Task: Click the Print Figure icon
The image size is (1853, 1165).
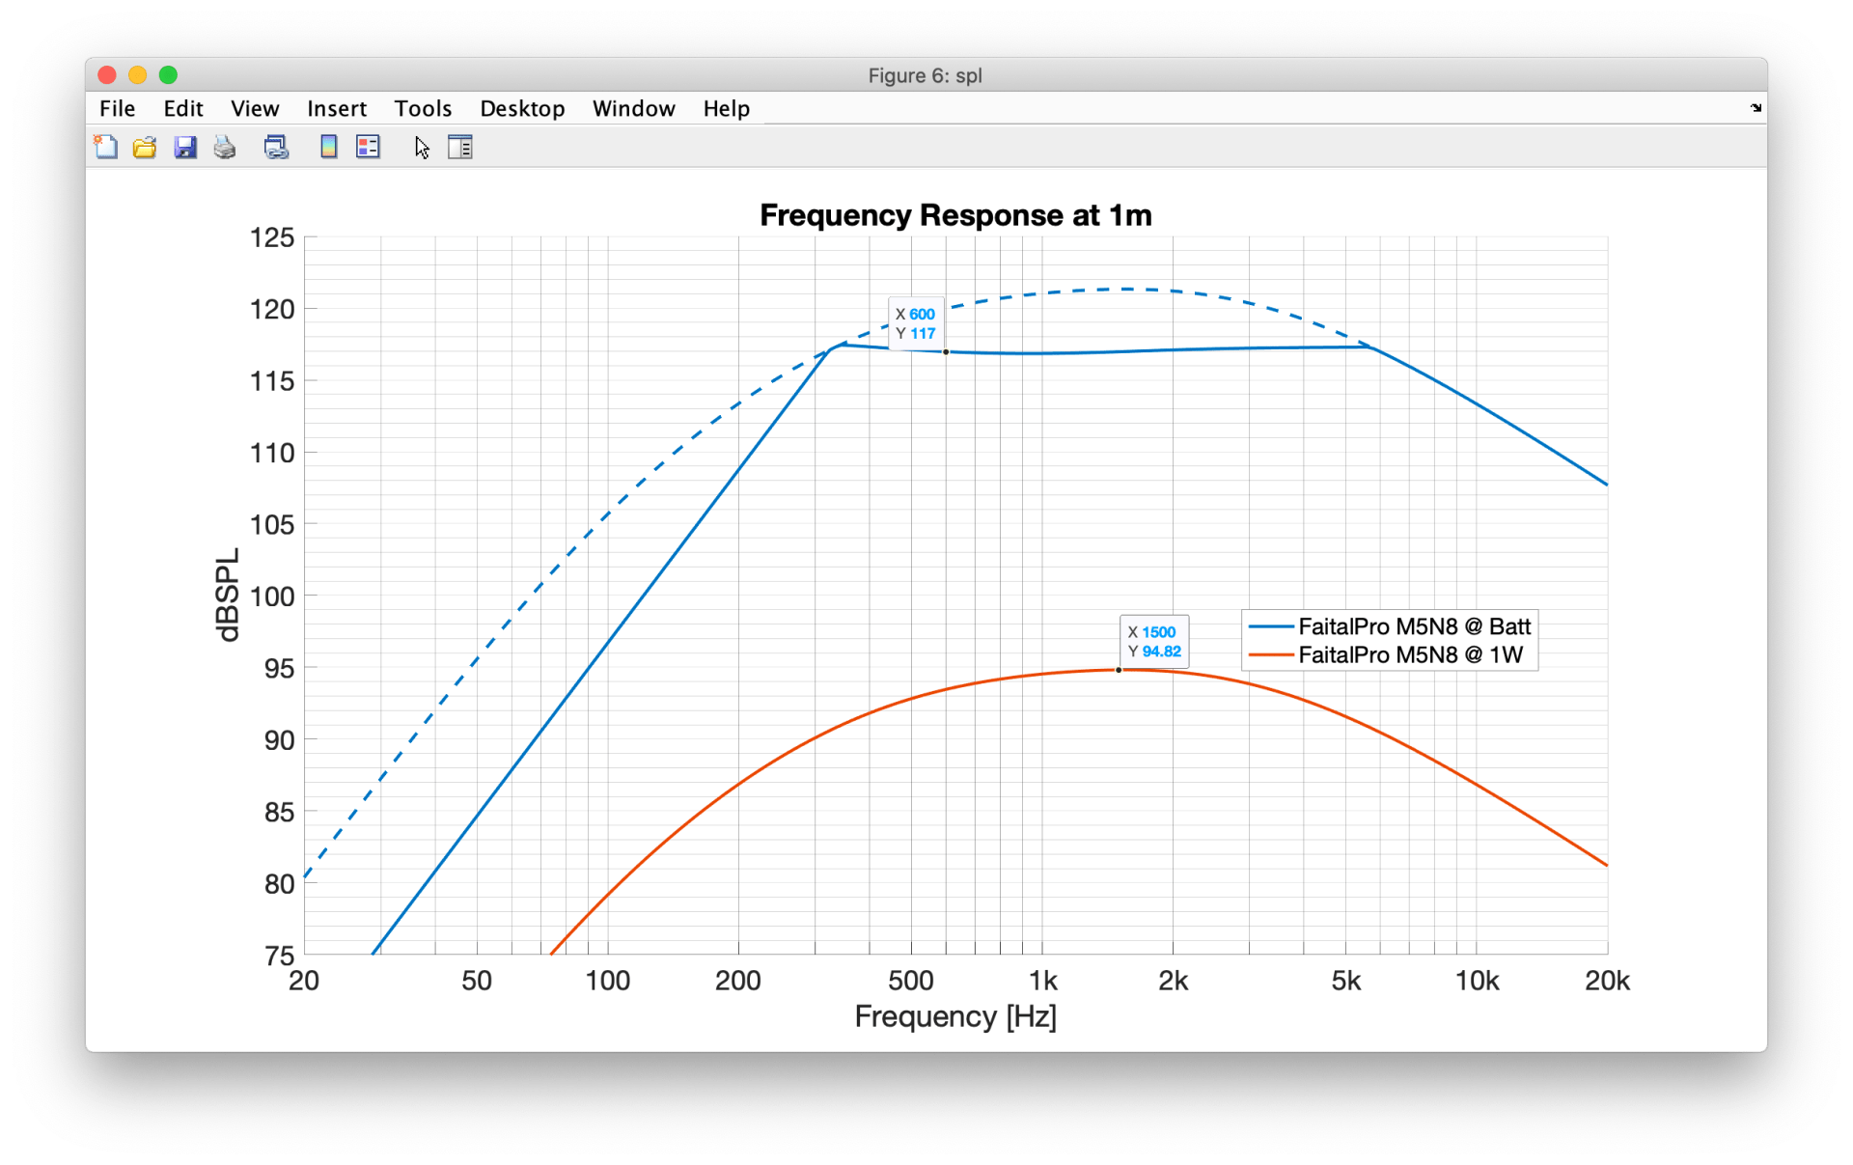Action: pos(225,148)
